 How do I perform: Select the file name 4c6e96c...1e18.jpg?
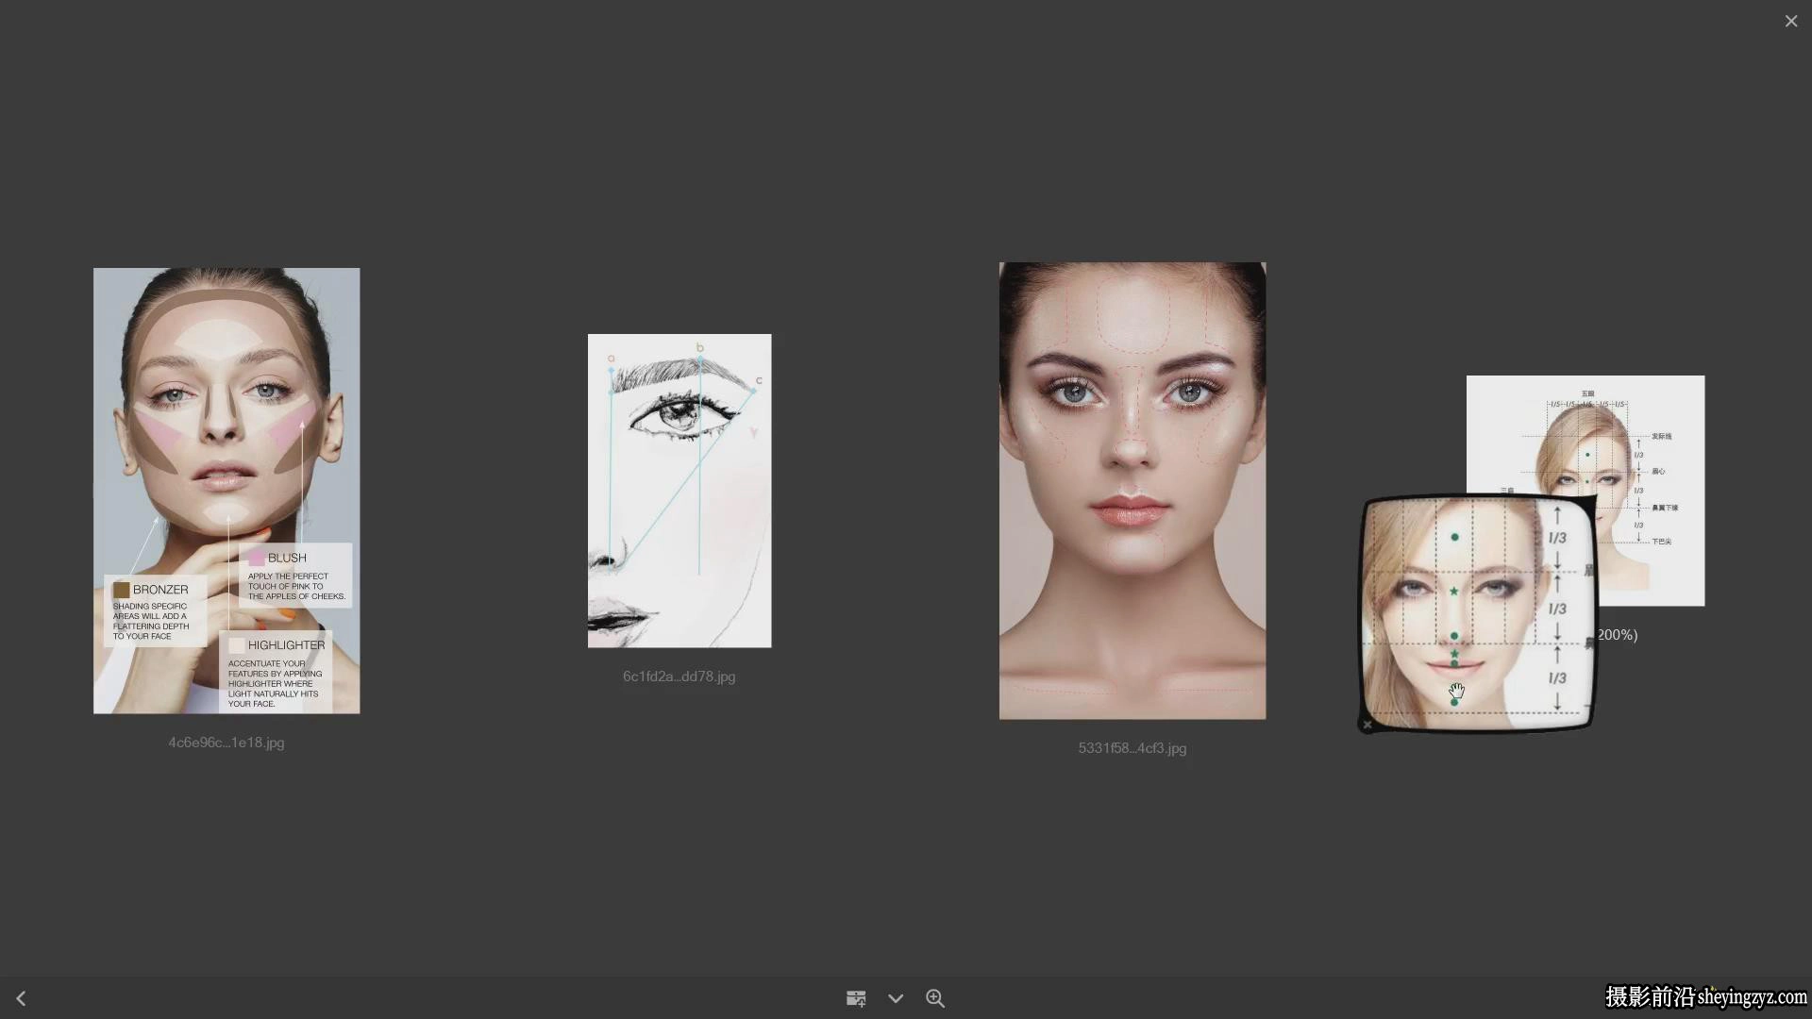pyautogui.click(x=226, y=743)
